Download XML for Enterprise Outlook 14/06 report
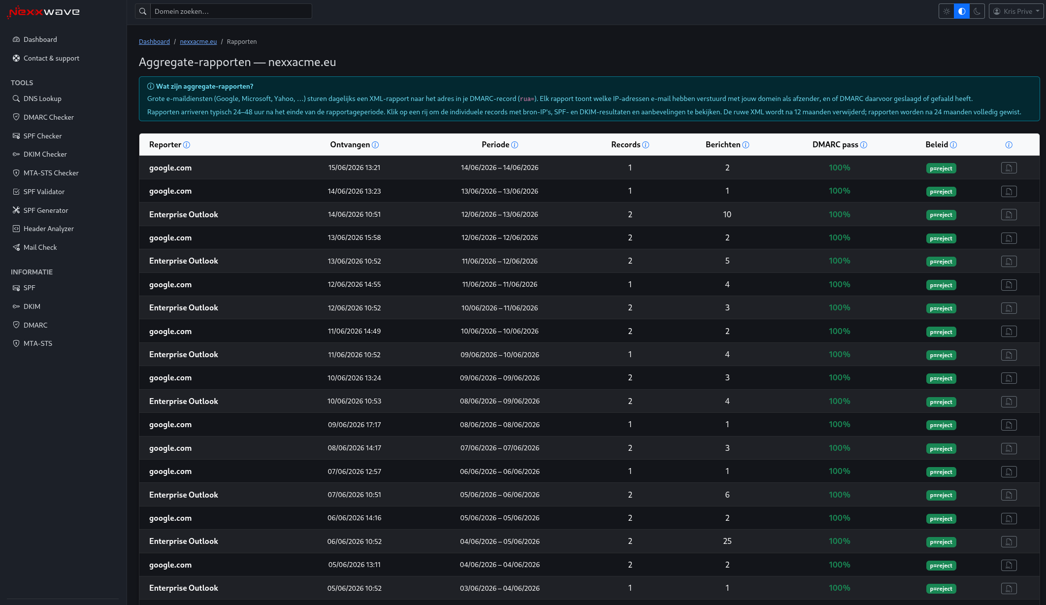The height and width of the screenshot is (605, 1046). coord(1009,215)
